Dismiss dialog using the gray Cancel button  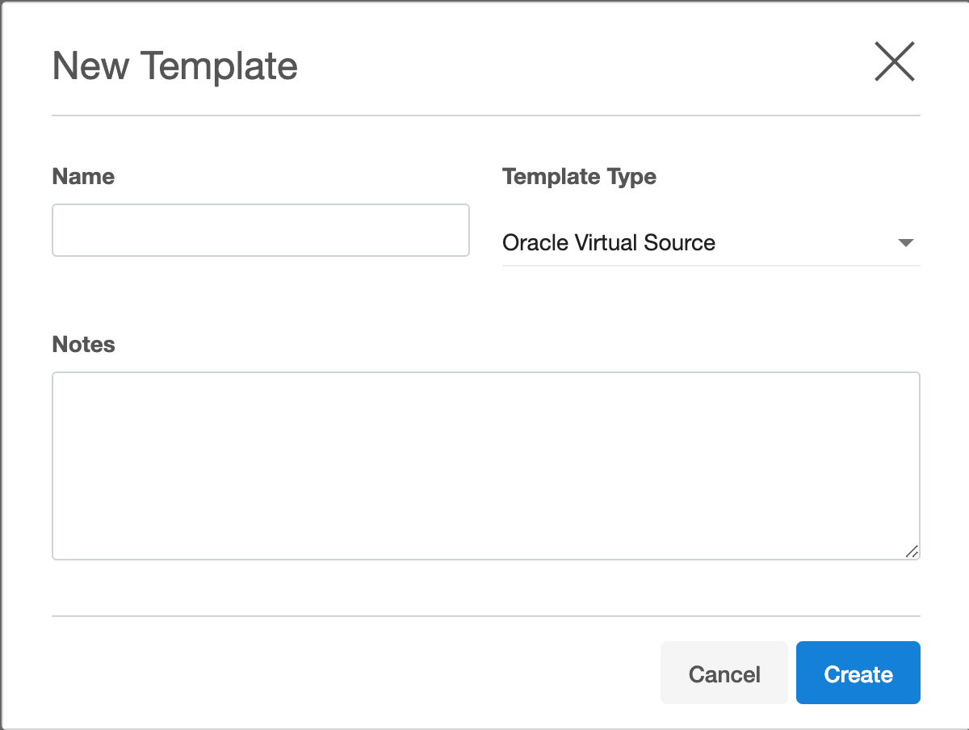[724, 673]
